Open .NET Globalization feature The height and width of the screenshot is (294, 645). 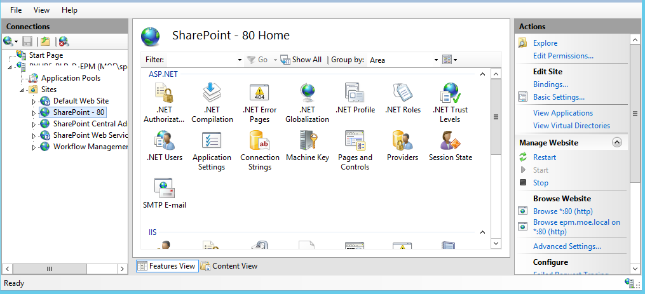coord(308,93)
